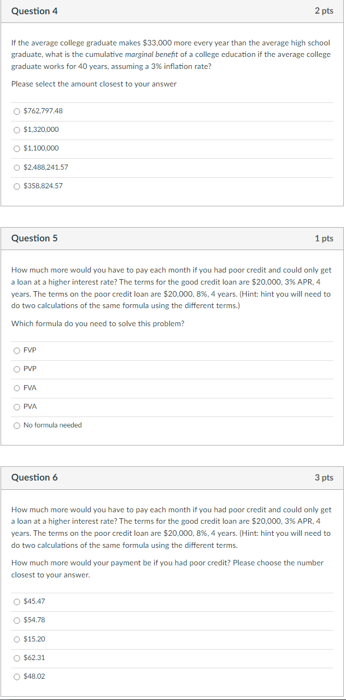Image resolution: width=346 pixels, height=700 pixels.
Task: Select $1,100,000 as your answer
Action: click(x=17, y=148)
